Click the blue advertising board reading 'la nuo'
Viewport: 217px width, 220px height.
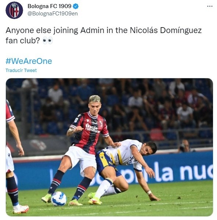(182, 170)
